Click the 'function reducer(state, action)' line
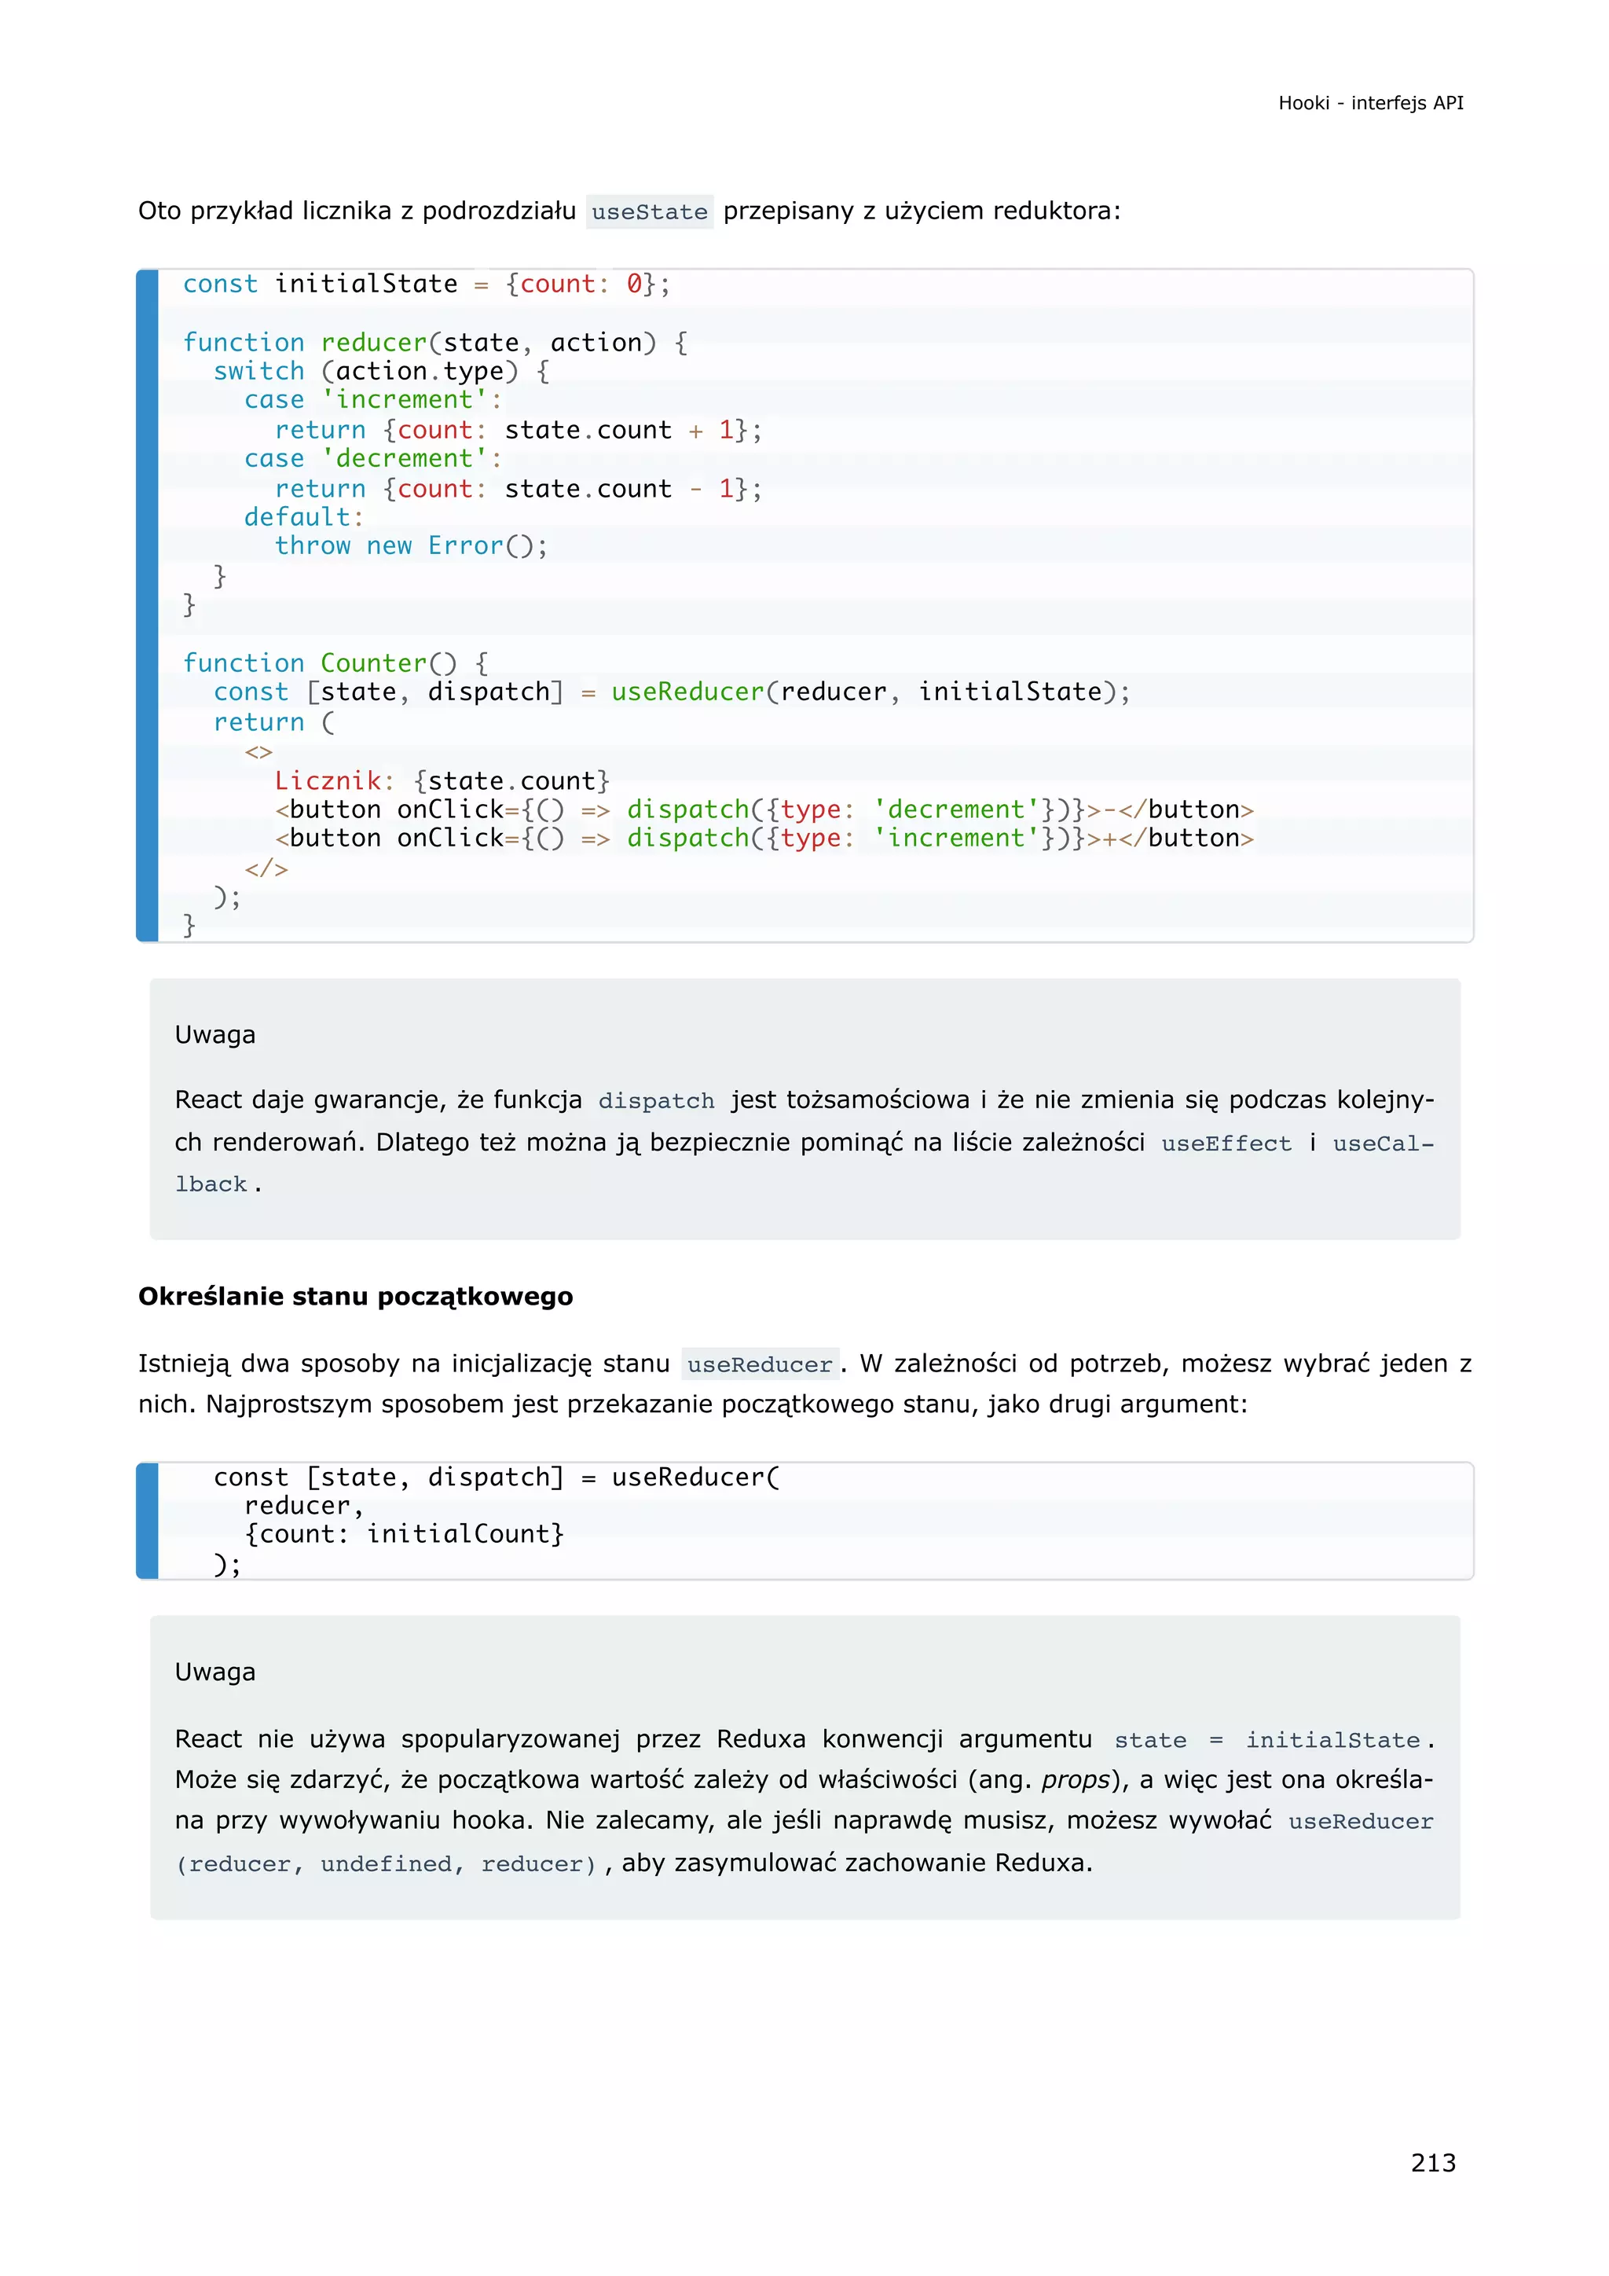 click(x=434, y=343)
